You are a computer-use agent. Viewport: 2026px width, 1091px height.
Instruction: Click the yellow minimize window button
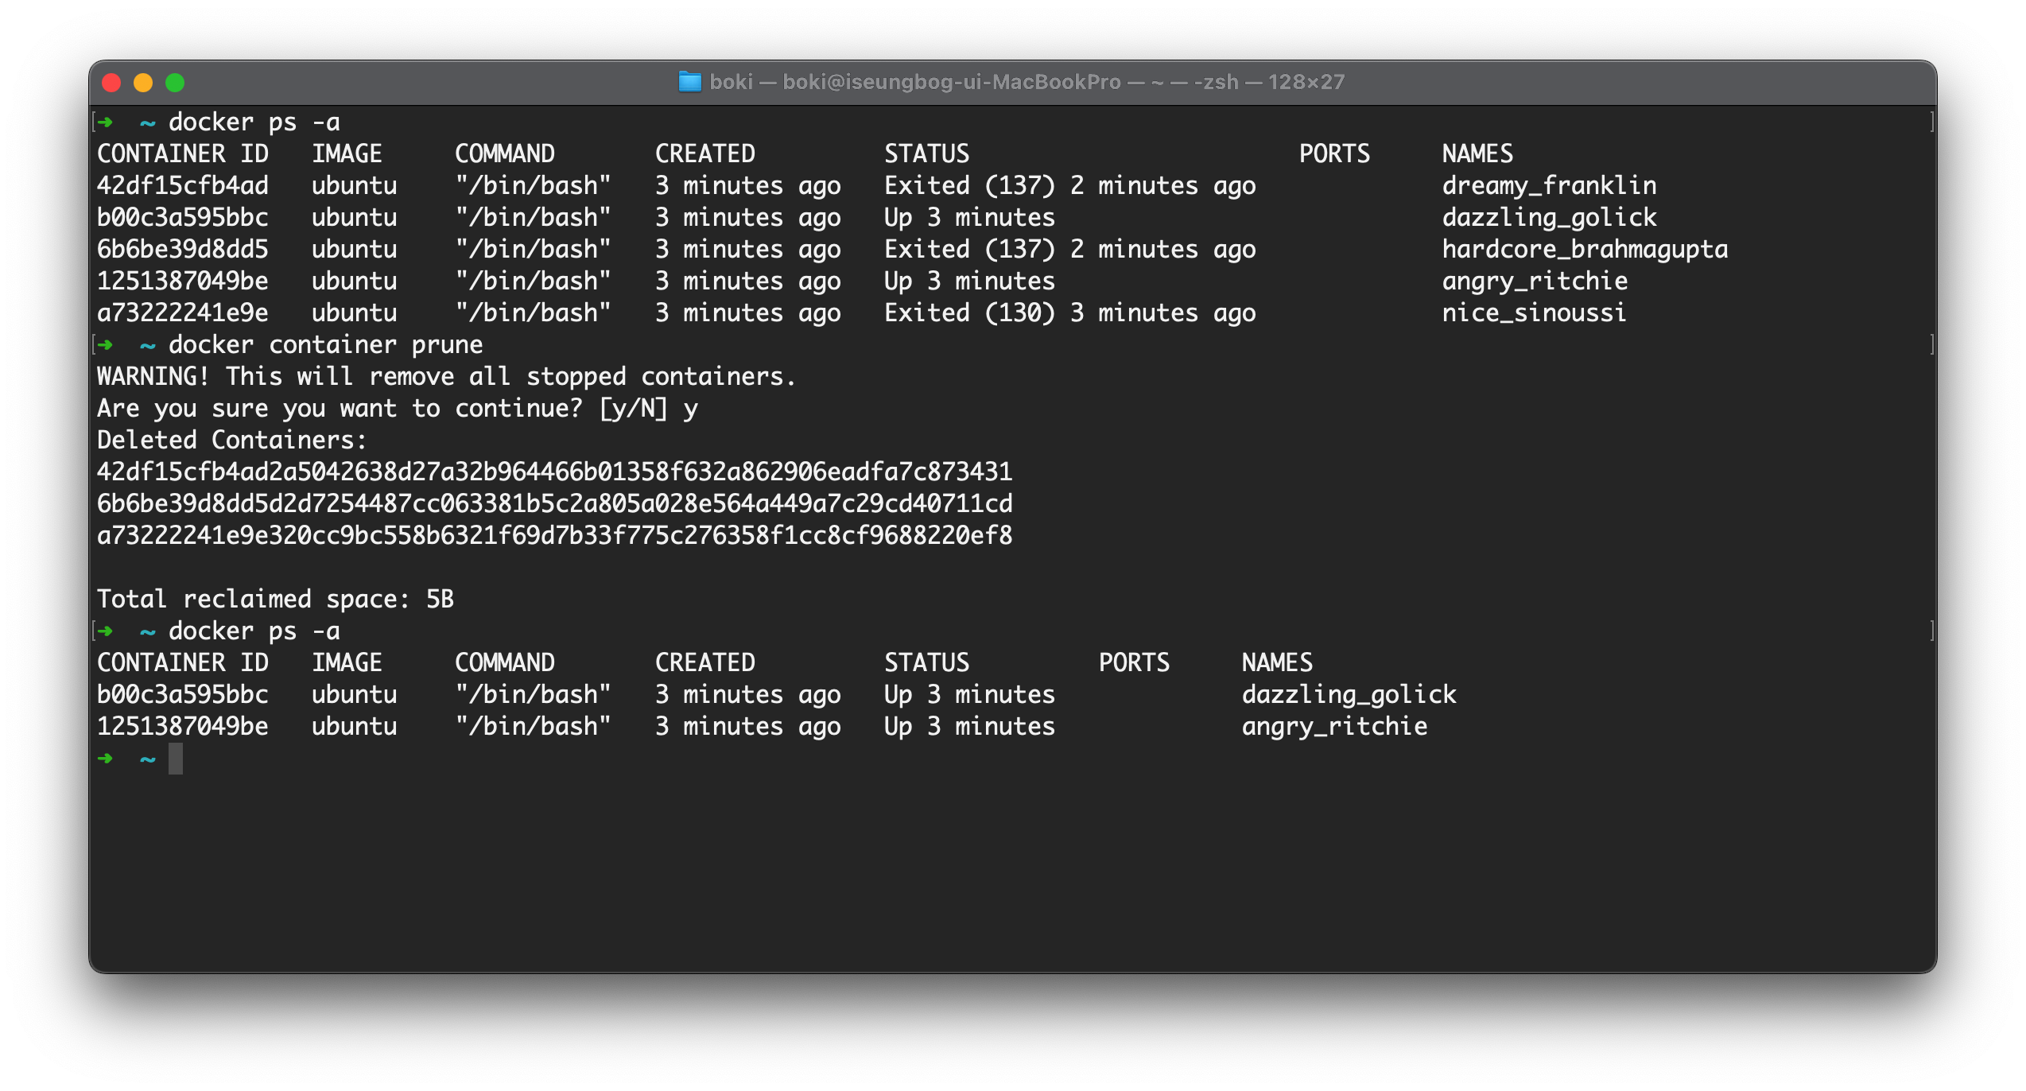(143, 83)
